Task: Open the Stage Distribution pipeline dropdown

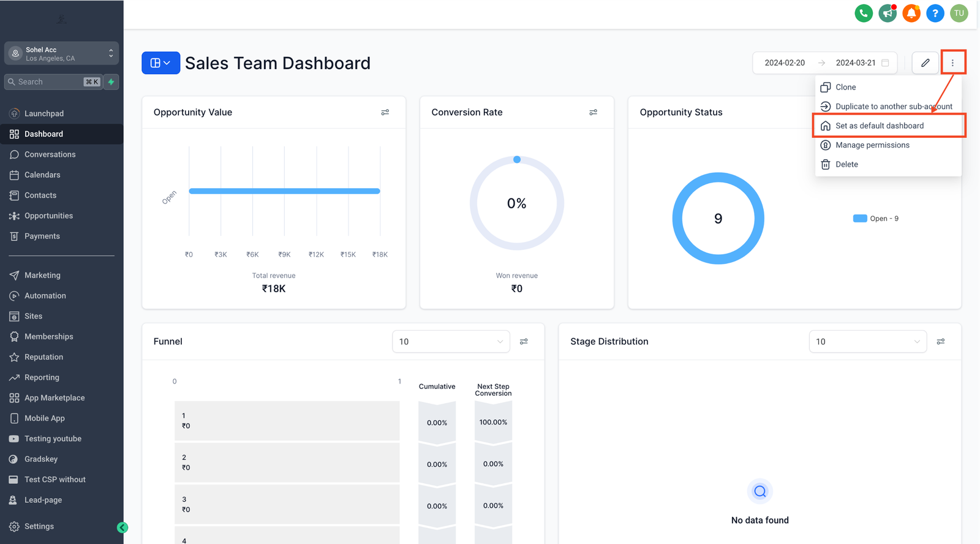Action: pos(867,341)
